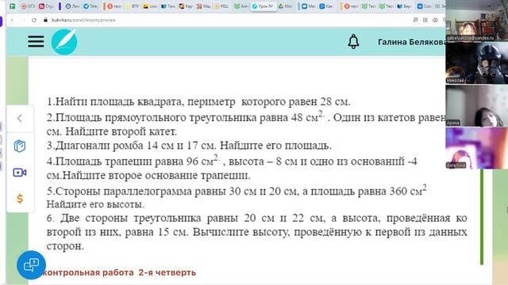Switch to the ВПР browser tab
Image resolution: width=508 pixels, height=285 pixels.
point(133,6)
